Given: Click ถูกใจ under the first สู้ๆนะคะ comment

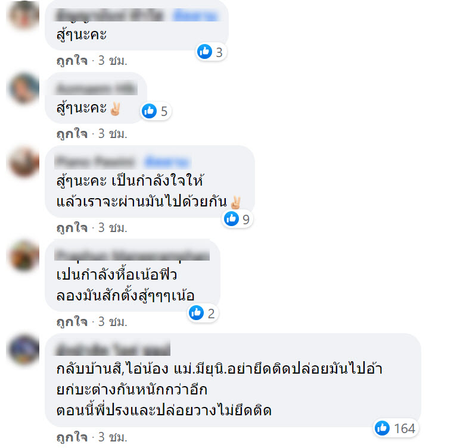Looking at the screenshot, I should [x=72, y=61].
